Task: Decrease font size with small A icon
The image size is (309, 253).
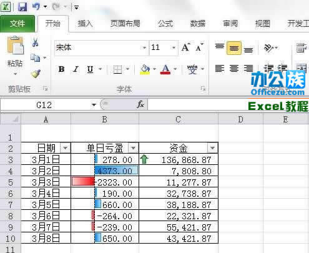Action: (x=199, y=47)
